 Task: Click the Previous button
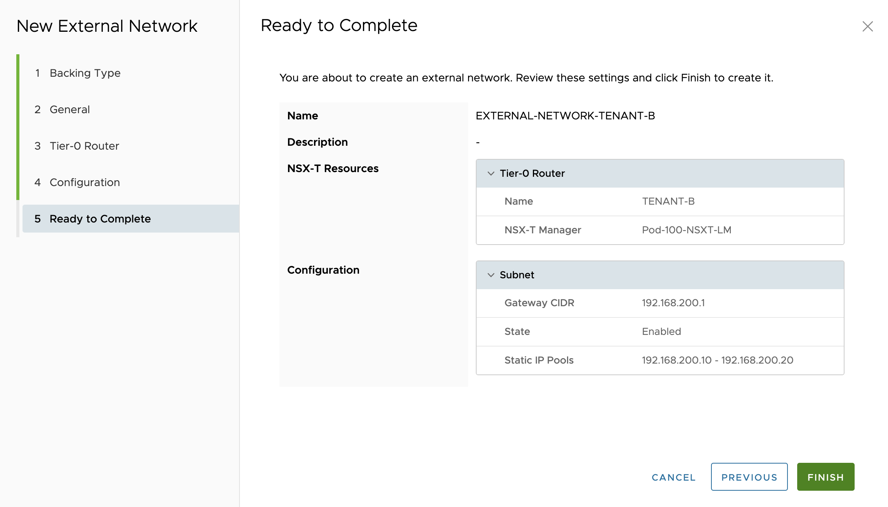click(749, 477)
